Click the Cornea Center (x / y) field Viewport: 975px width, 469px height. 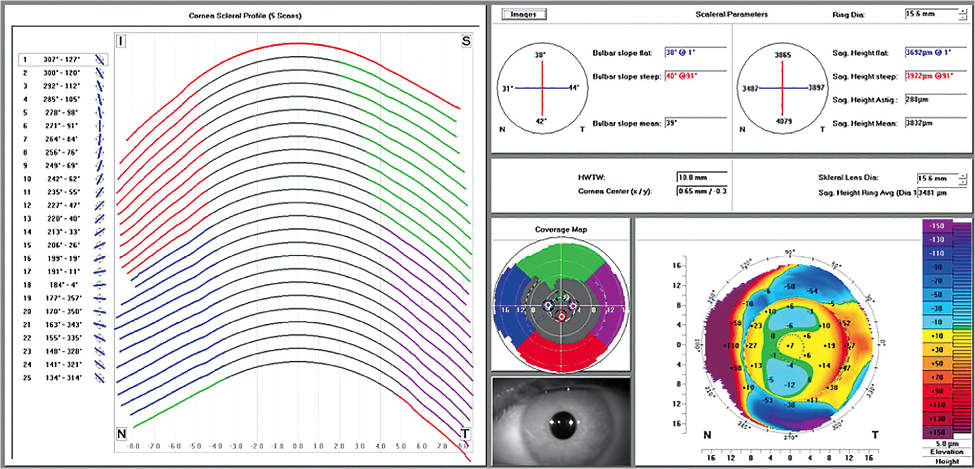tap(702, 191)
